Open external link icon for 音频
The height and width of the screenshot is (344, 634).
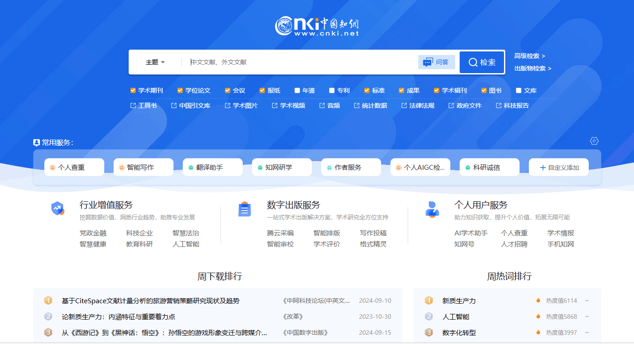click(x=322, y=106)
